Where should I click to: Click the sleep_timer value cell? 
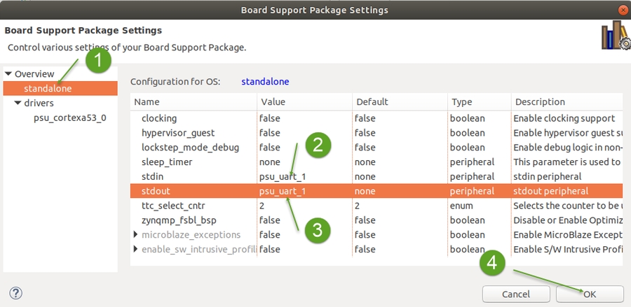270,162
